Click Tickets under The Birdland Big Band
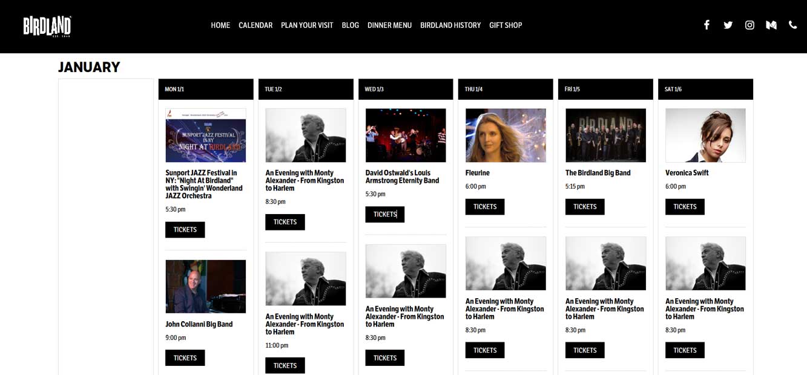Viewport: 807px width, 375px height. tap(585, 207)
